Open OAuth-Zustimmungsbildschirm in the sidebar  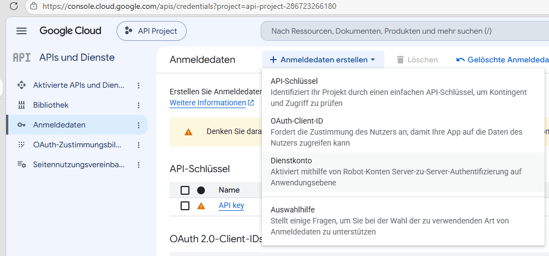pos(77,145)
